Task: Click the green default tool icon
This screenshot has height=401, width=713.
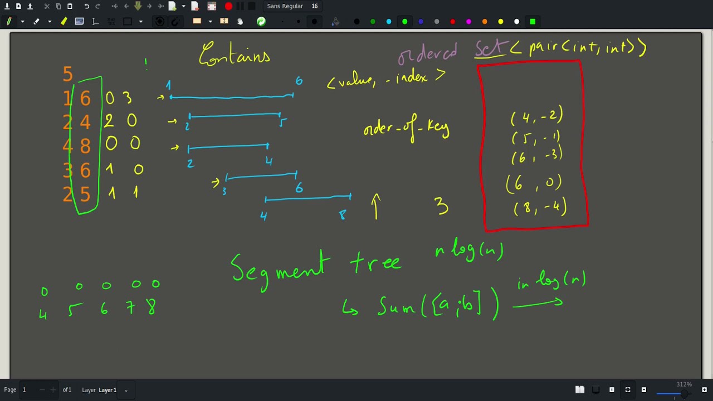Action: 261,22
